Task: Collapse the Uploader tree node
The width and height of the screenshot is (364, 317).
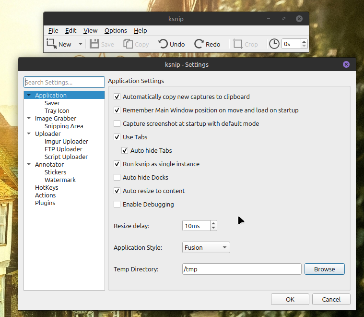Action: [29, 134]
